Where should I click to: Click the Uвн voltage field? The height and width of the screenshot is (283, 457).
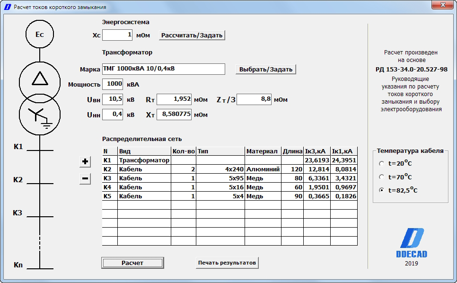(113, 99)
